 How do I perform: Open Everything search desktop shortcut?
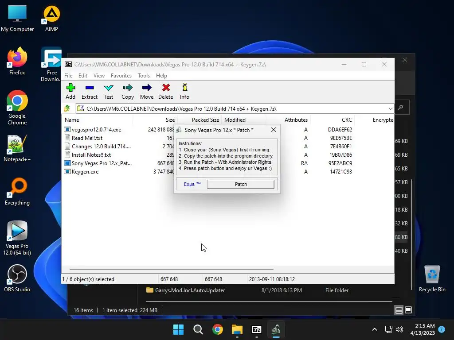click(x=17, y=191)
